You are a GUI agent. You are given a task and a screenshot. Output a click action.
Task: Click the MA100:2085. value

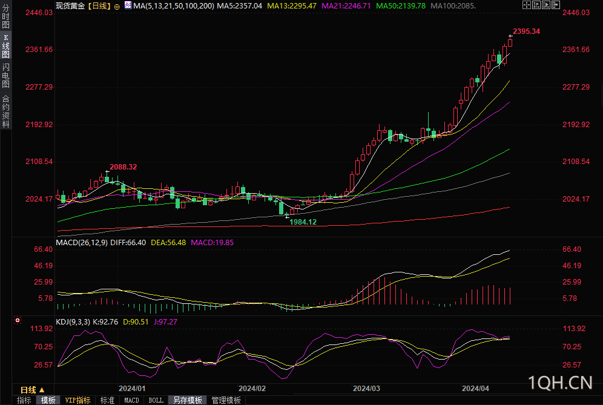(x=453, y=6)
